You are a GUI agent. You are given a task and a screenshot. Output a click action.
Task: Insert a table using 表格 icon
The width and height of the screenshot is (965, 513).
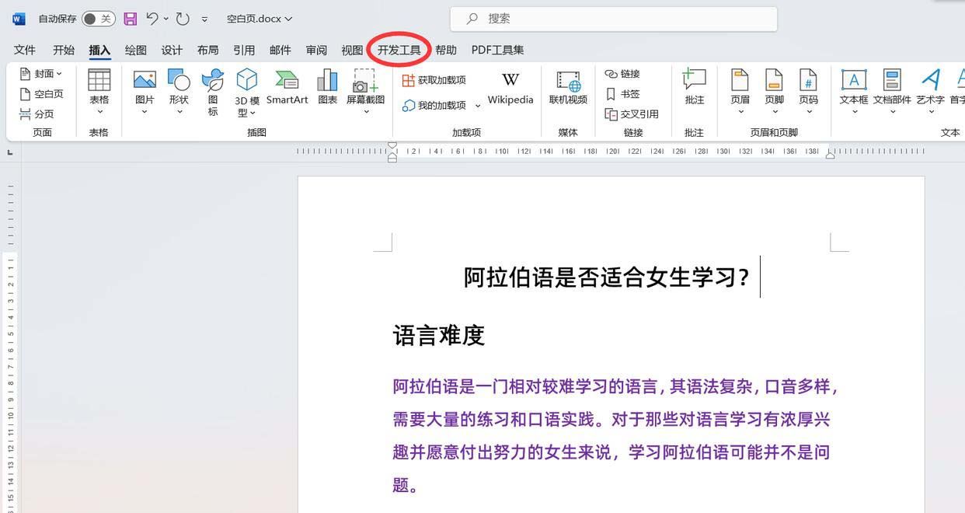coord(99,81)
